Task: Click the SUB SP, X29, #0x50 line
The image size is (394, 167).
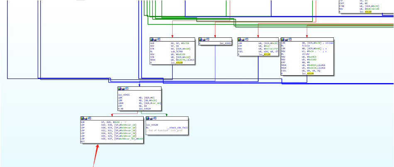Action: [x=105, y=122]
